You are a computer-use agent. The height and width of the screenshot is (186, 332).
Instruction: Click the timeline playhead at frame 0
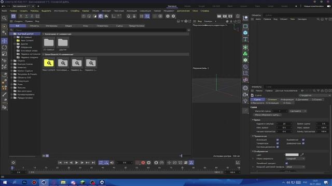click(12, 167)
